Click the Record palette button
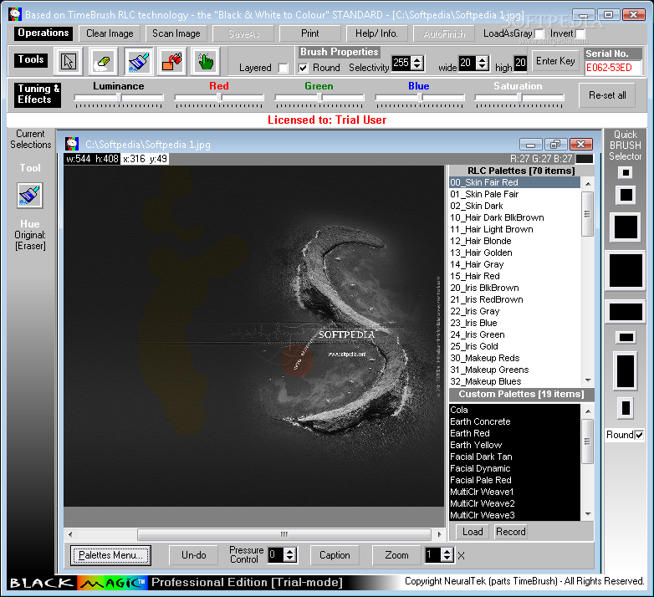This screenshot has height=597, width=654. click(511, 532)
